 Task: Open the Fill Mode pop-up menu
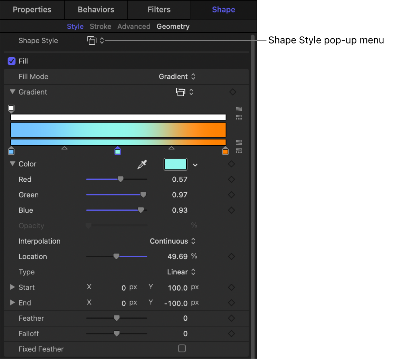point(177,76)
